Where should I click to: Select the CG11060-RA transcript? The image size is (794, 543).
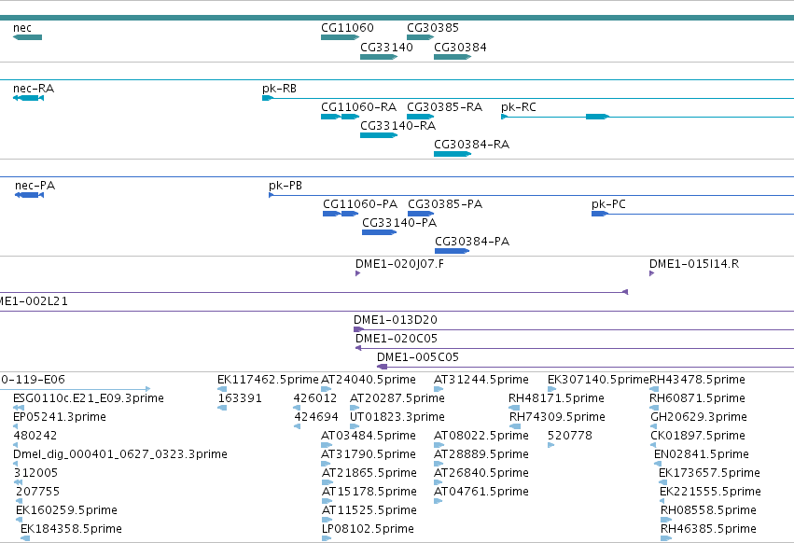click(340, 117)
